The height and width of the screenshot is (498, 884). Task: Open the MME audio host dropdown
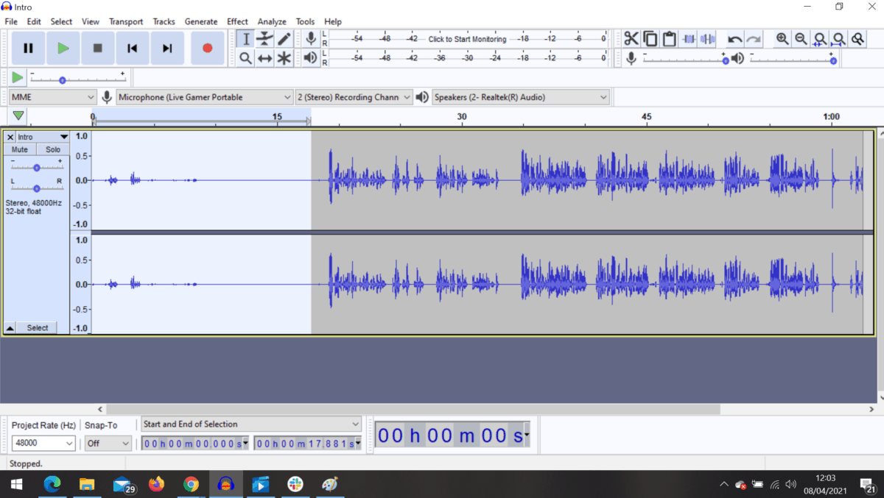[53, 97]
